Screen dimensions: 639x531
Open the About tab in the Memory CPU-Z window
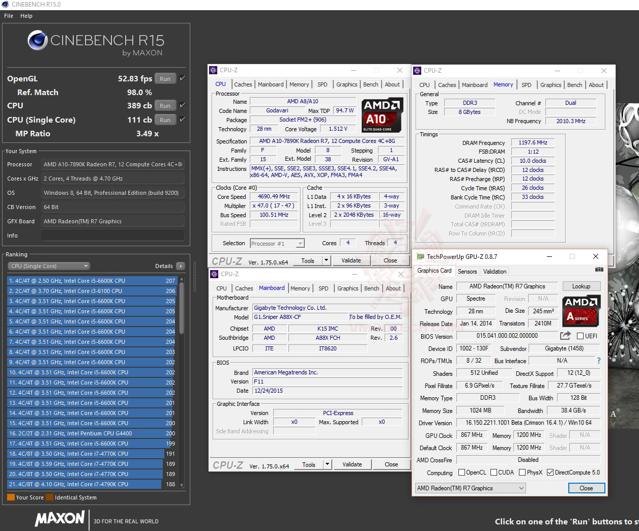596,85
